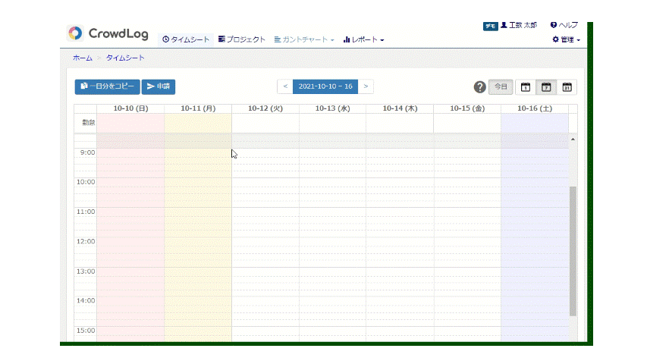The height and width of the screenshot is (364, 647).
Task: Click the 13:00 time label
Action: [x=86, y=271]
